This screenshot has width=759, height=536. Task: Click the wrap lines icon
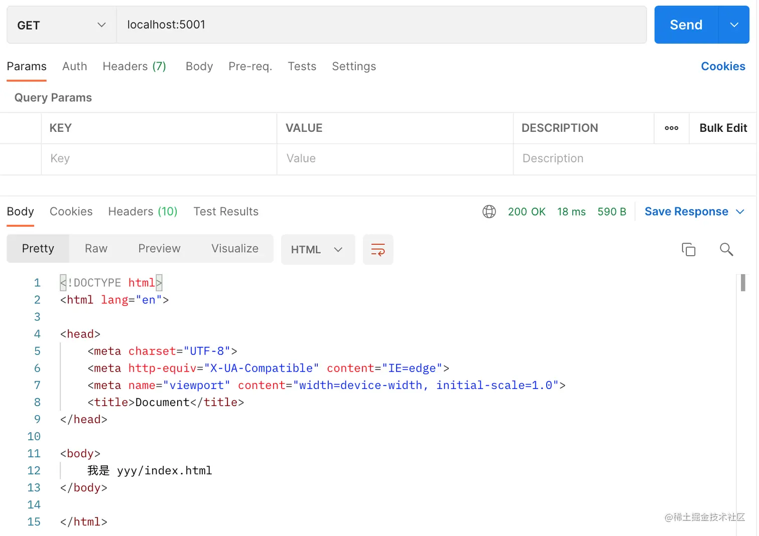377,249
